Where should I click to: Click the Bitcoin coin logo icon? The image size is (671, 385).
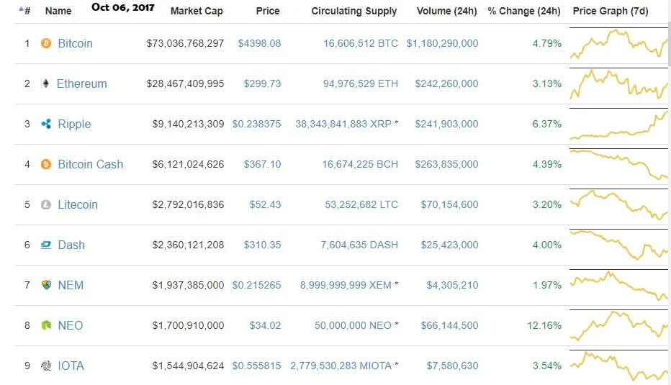click(x=46, y=43)
